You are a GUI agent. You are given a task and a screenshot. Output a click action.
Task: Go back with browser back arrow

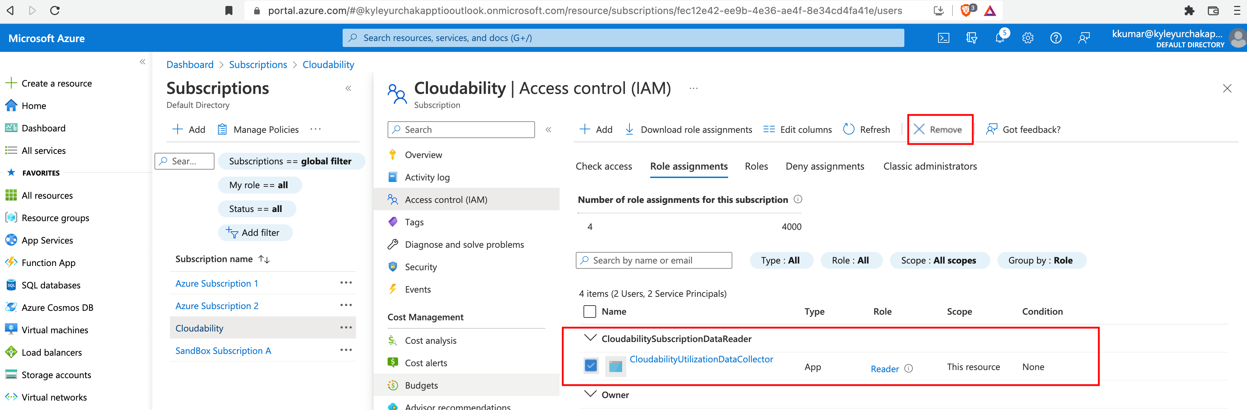click(10, 10)
